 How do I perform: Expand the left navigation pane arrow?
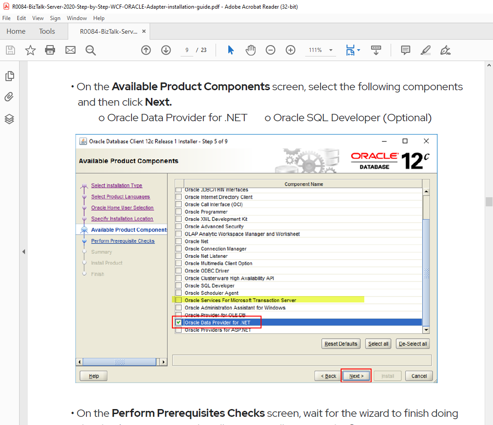24,251
